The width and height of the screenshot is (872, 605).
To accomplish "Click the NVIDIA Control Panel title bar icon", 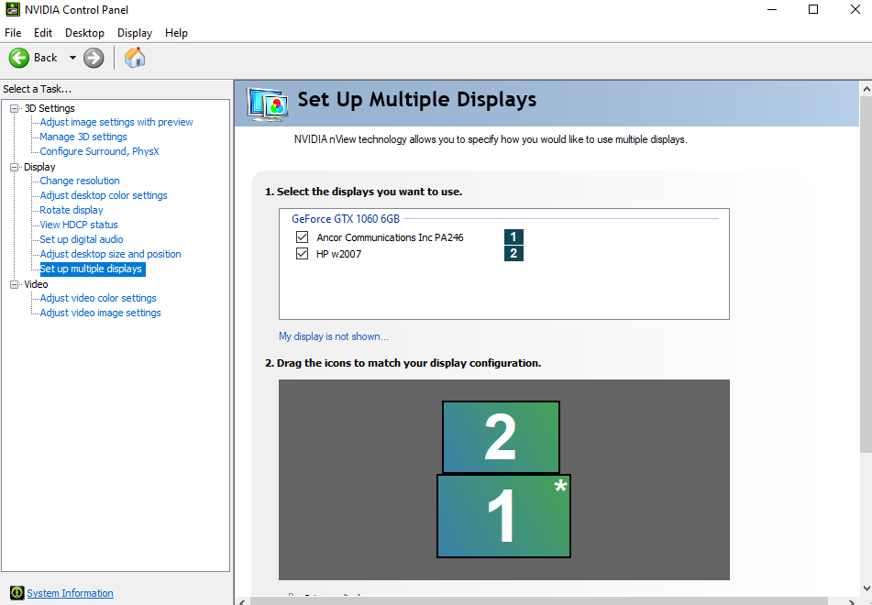I will point(12,9).
